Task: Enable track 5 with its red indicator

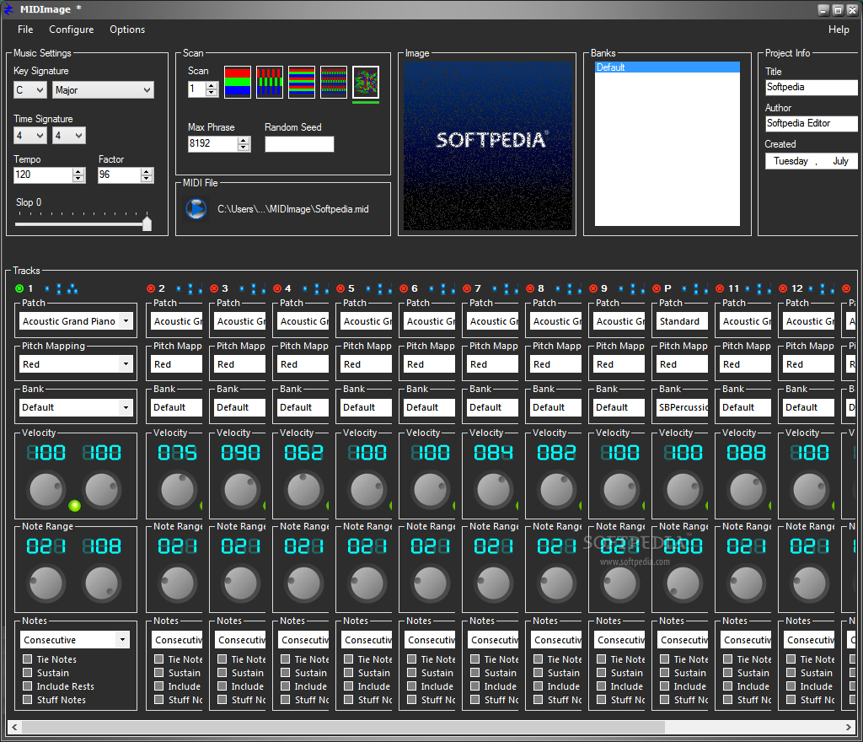Action: [340, 288]
